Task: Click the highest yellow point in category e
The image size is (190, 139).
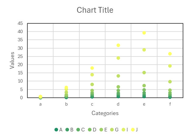Action: [x=144, y=33]
